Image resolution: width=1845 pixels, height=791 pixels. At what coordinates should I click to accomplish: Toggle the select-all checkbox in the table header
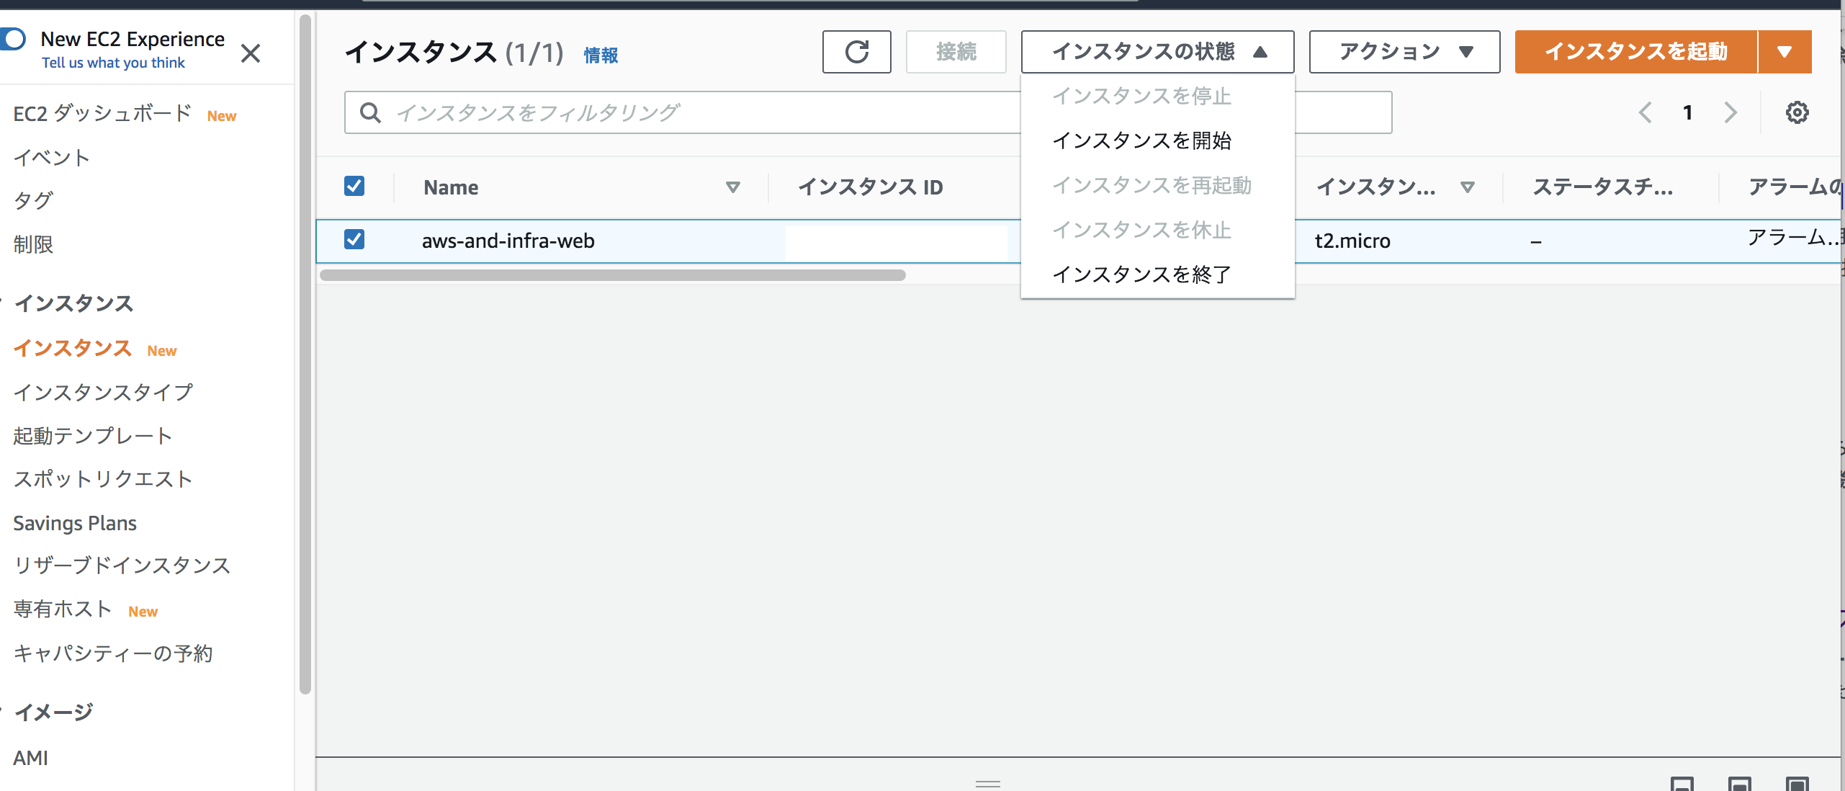pyautogui.click(x=354, y=186)
